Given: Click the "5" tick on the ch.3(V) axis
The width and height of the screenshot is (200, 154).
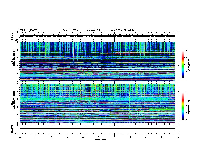Looking at the screenshot, I should 17,125.
